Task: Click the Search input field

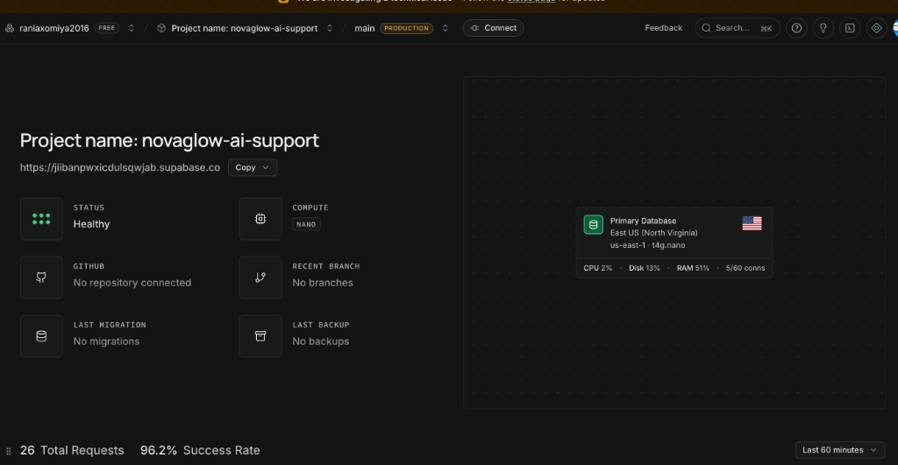Action: click(x=737, y=28)
